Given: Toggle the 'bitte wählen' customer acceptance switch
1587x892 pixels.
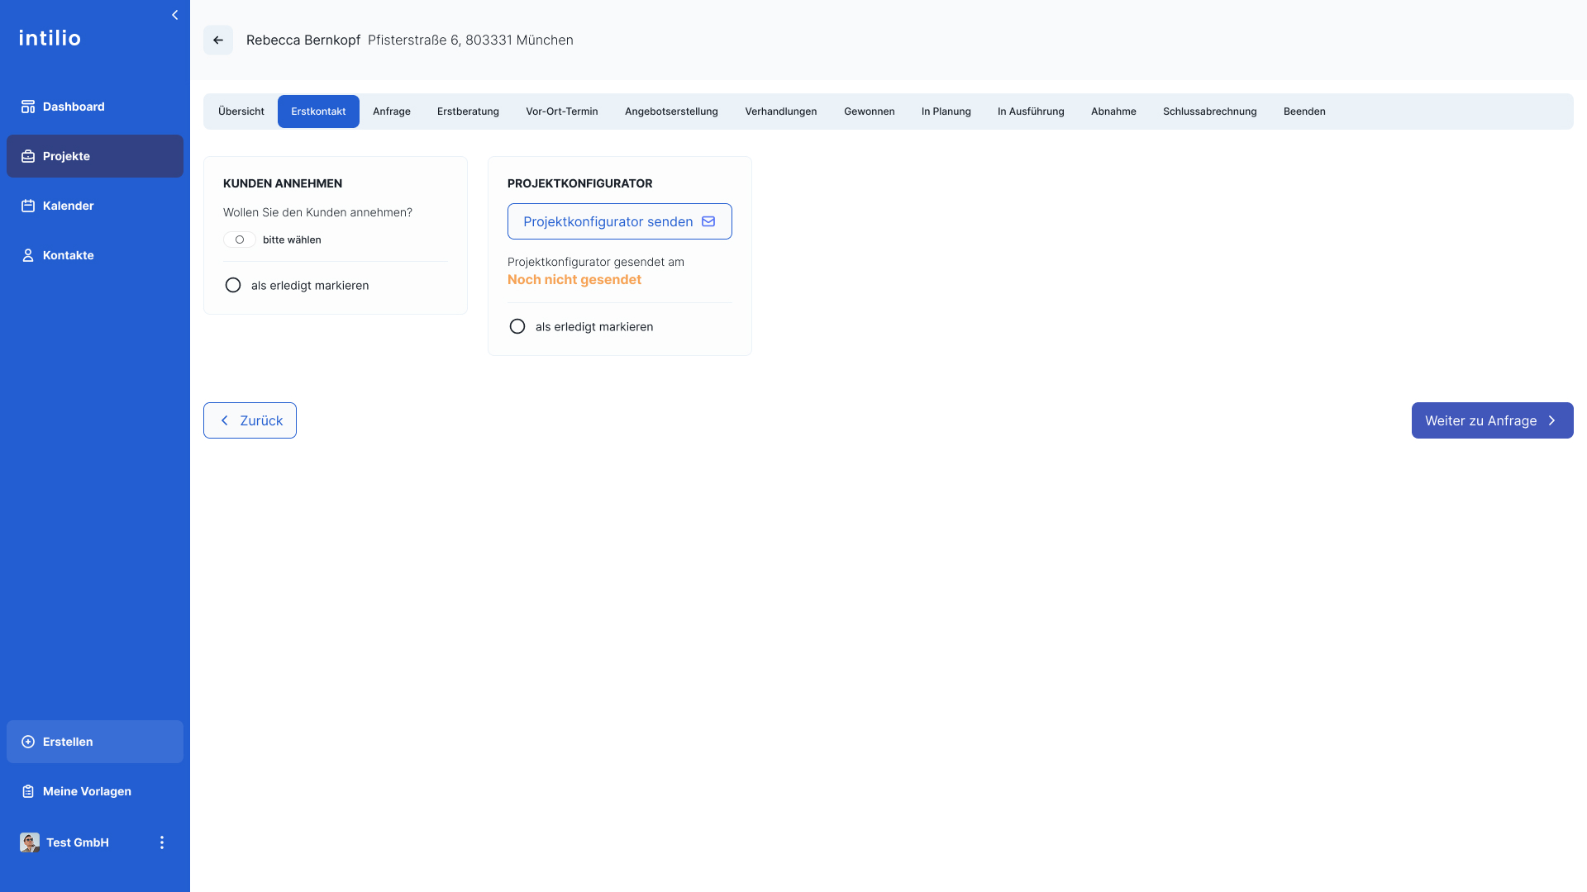Looking at the screenshot, I should click(x=240, y=240).
